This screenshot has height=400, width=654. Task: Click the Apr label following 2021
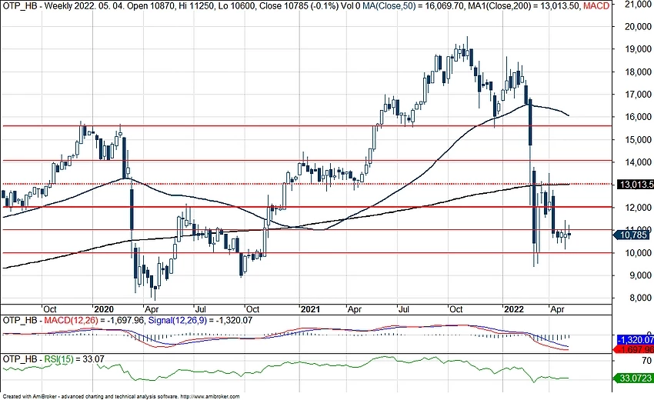pyautogui.click(x=355, y=309)
